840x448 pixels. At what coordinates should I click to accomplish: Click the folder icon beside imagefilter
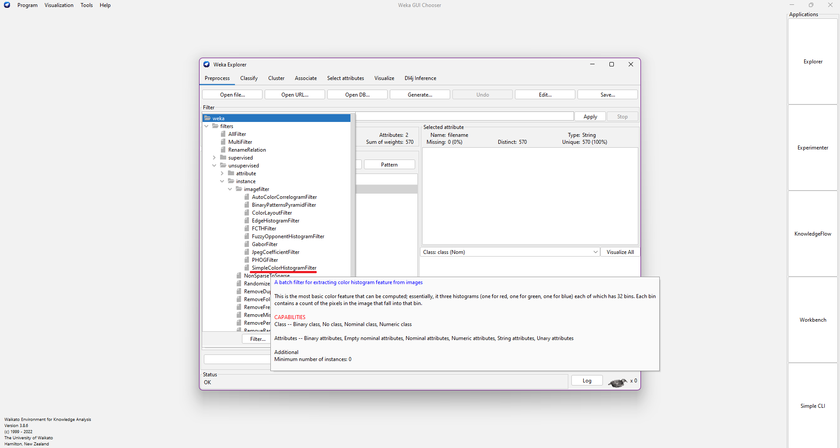point(239,189)
